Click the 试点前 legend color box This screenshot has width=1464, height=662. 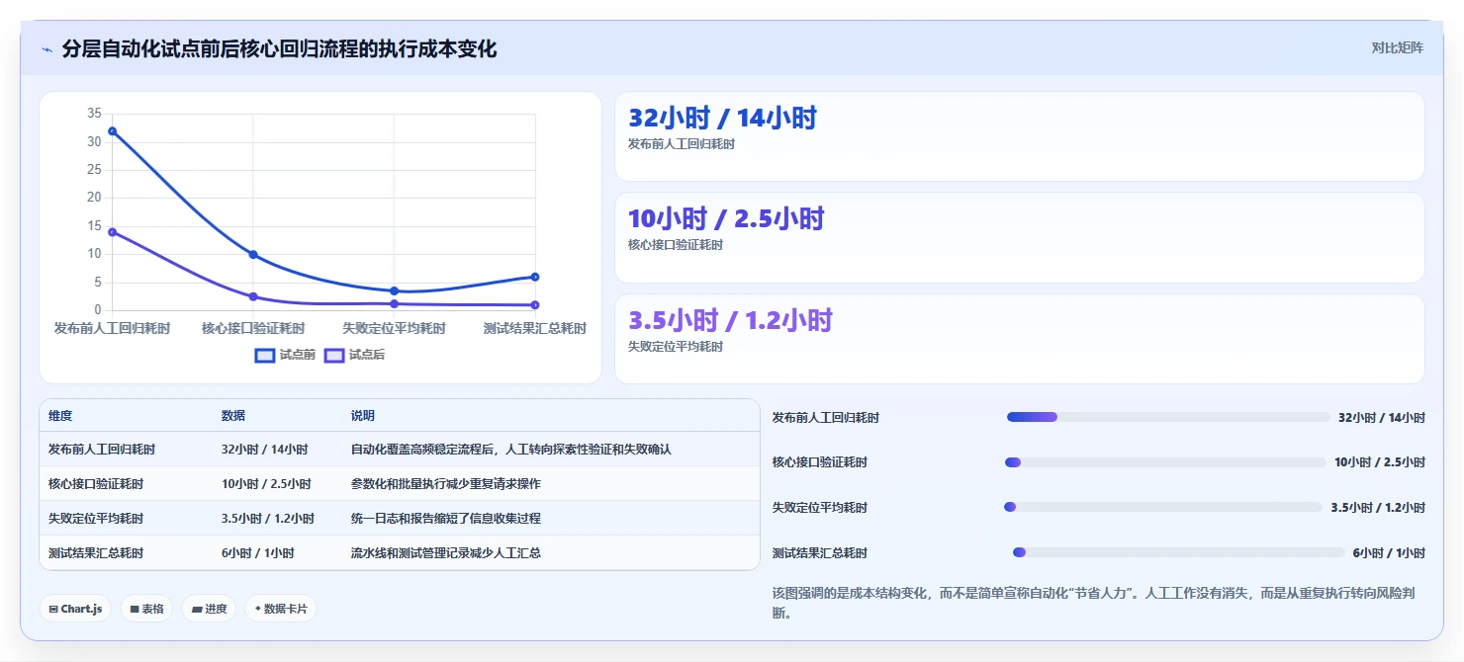point(265,356)
